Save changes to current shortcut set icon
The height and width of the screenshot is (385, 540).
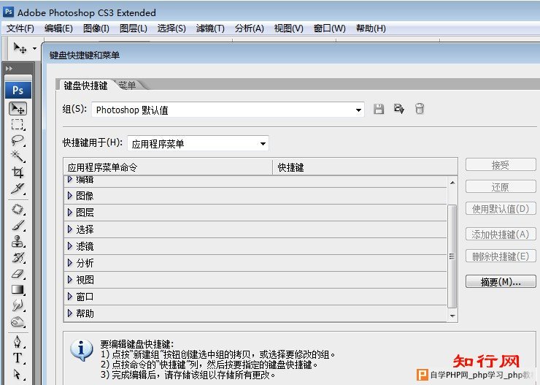pyautogui.click(x=379, y=109)
